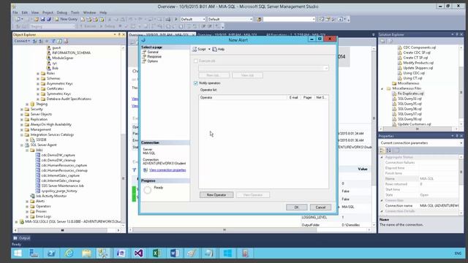Select the cdc.DemoDW_capture job
Screen dimensions: 468x263
point(58,155)
